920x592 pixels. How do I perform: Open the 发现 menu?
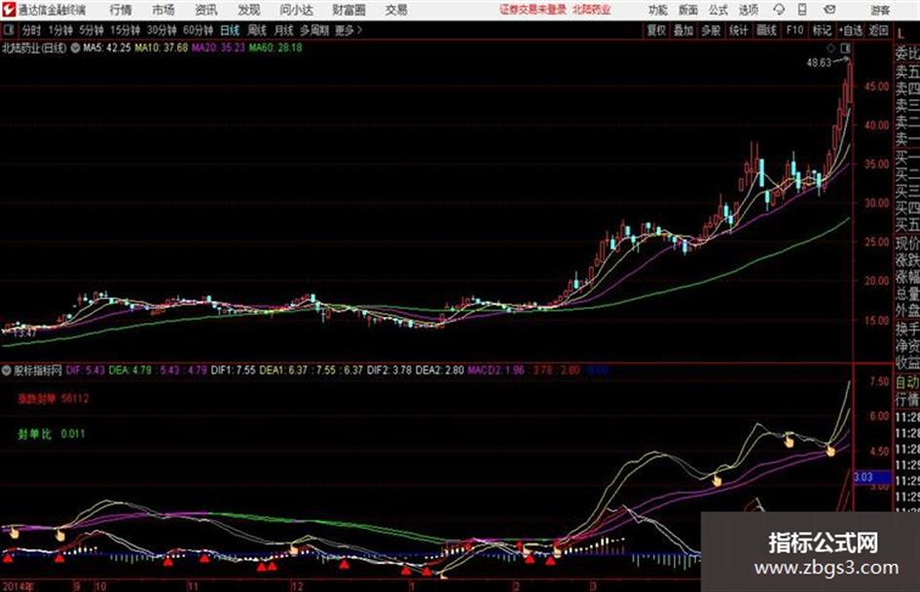249,10
